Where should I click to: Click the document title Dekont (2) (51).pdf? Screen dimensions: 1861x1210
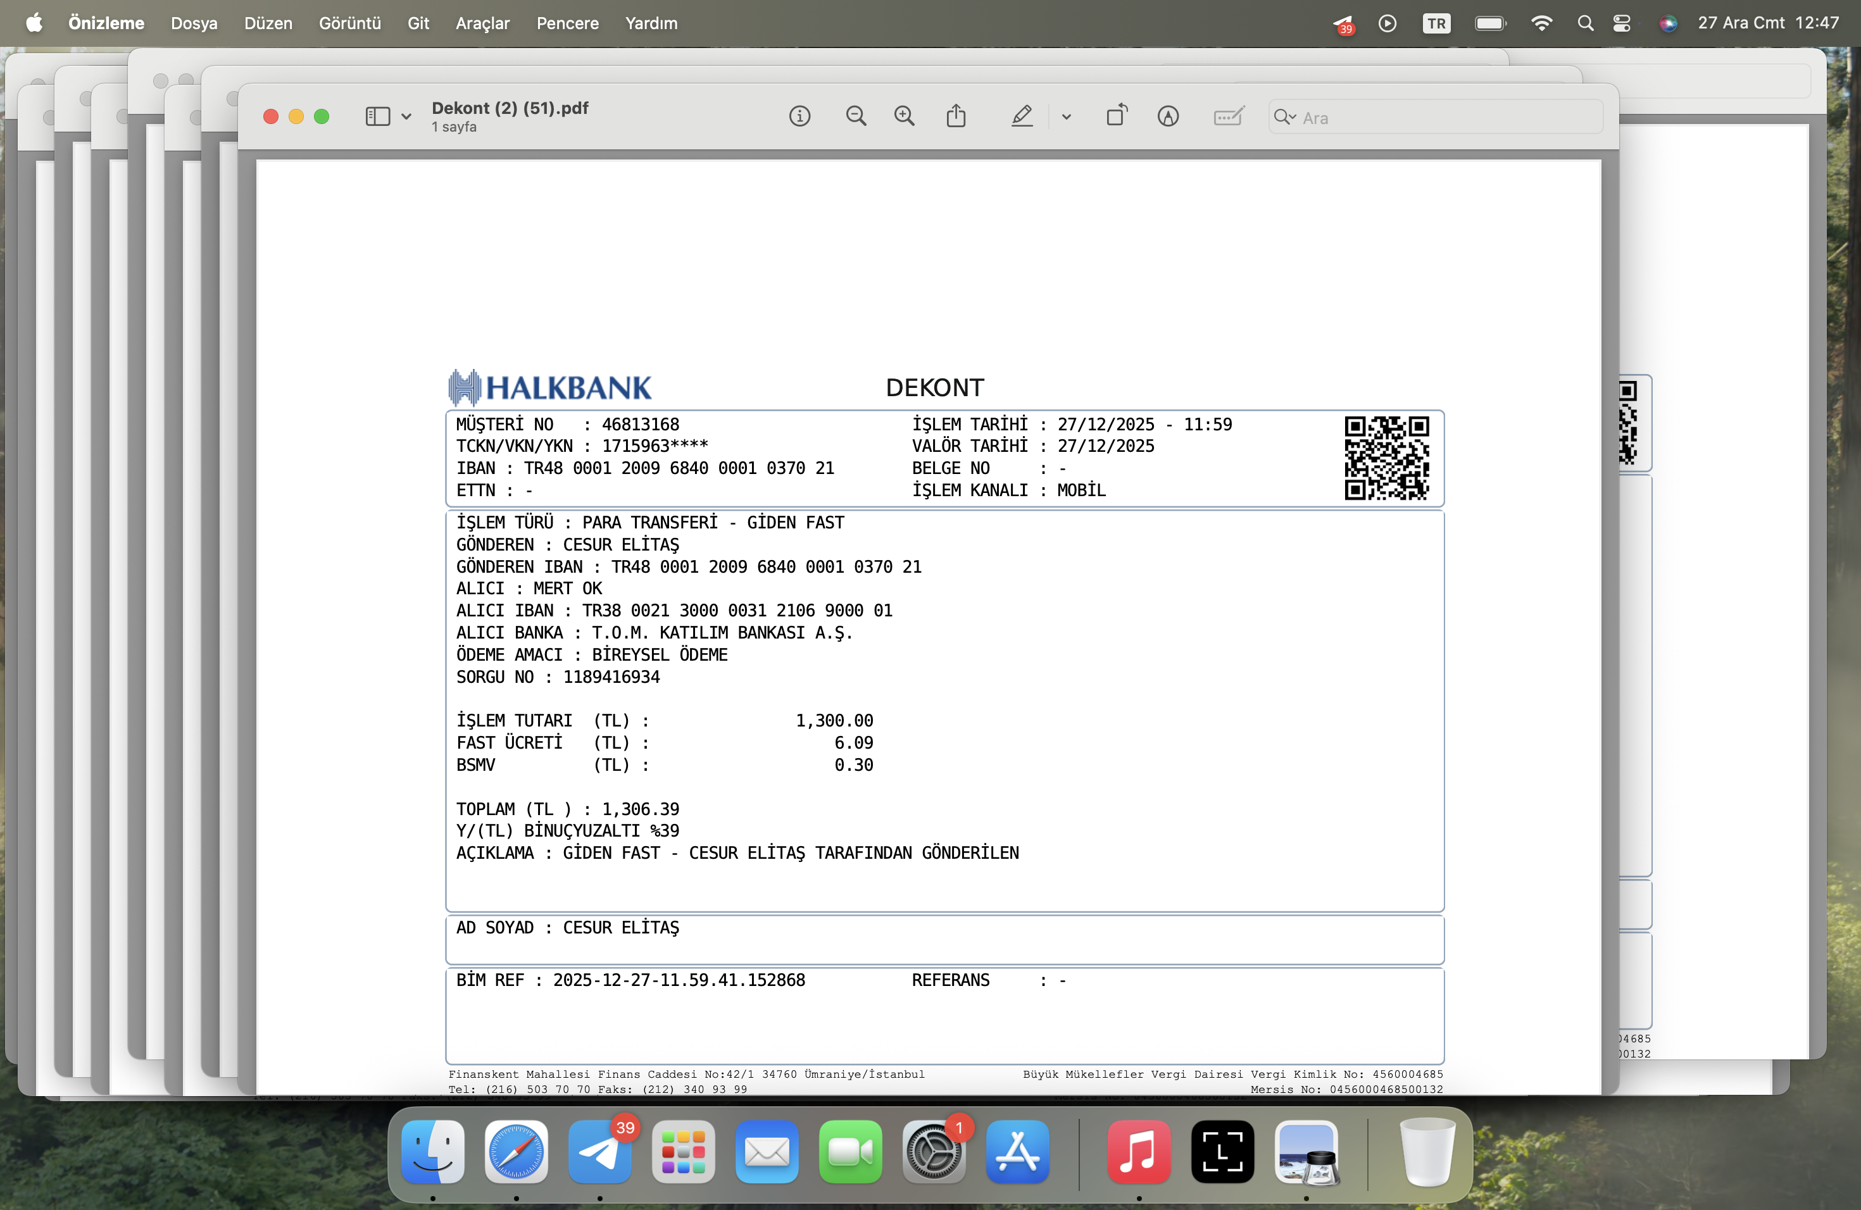tap(510, 108)
